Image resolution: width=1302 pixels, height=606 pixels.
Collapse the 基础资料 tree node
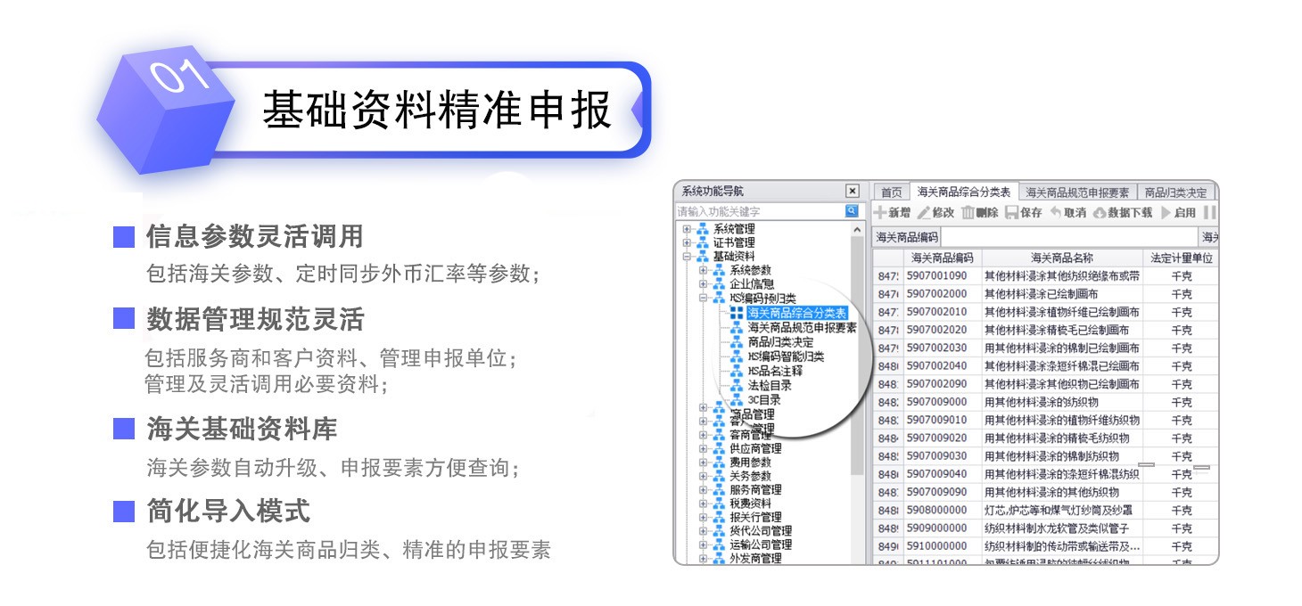pos(687,257)
